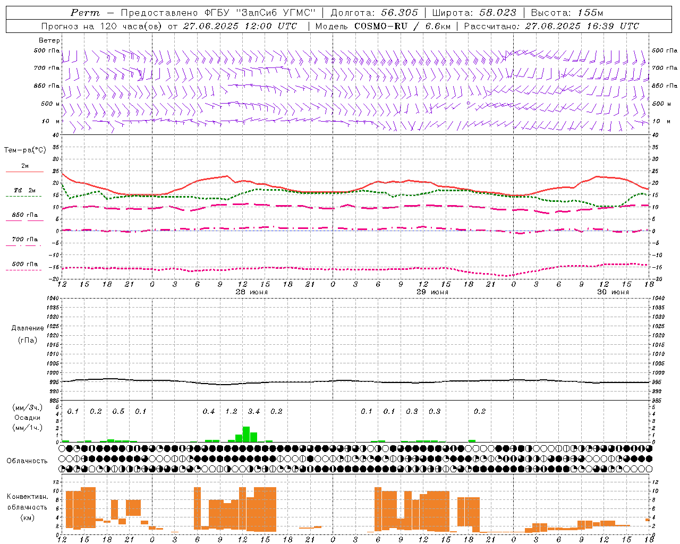Viewport: 680px width, 544px height.
Task: Click the precipitation value "0.5"
Action: coord(118,411)
